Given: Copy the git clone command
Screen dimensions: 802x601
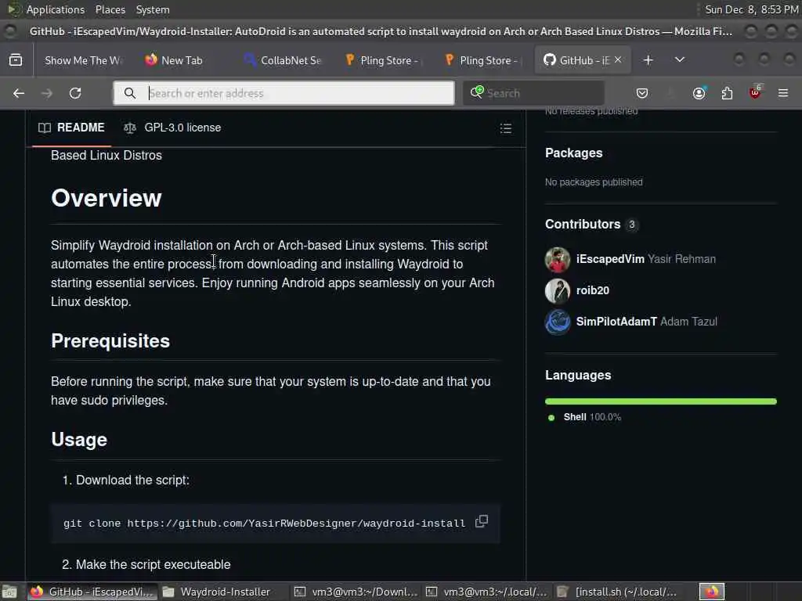Looking at the screenshot, I should [482, 521].
